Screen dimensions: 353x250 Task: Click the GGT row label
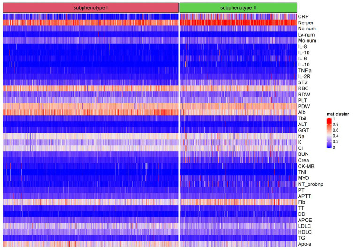tap(303, 130)
